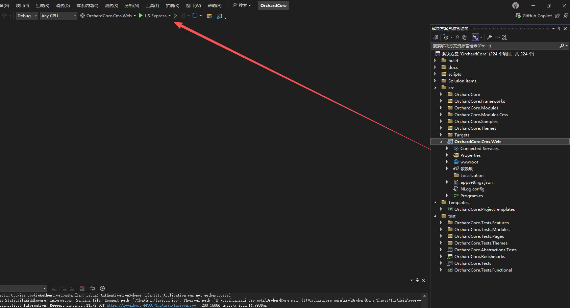Collapse the src folder node
The height and width of the screenshot is (308, 570).
point(435,87)
